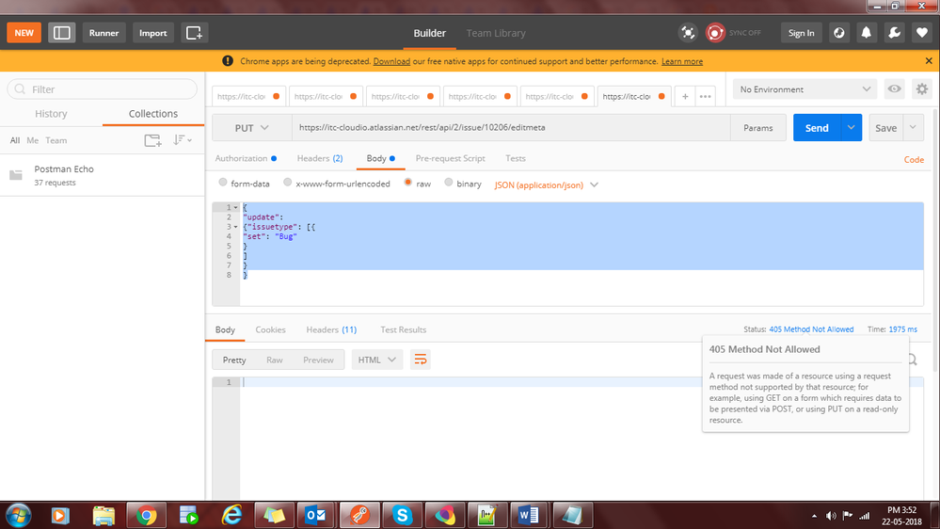
Task: Open HTML response format dropdown
Action: (x=377, y=360)
